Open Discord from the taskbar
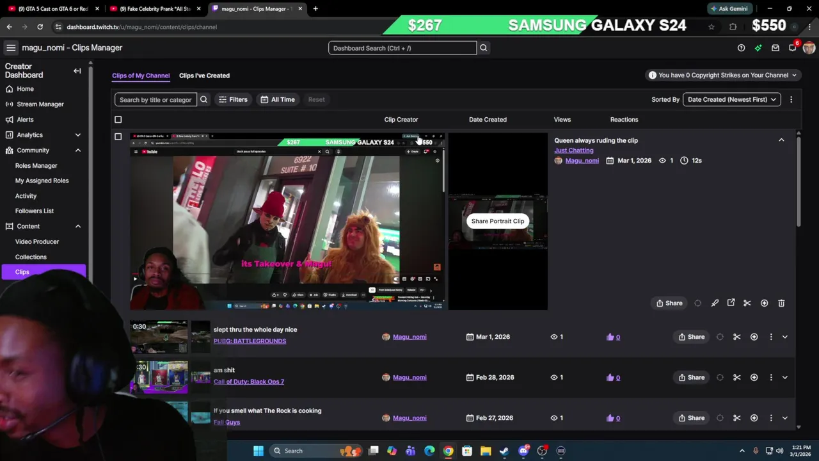The width and height of the screenshot is (819, 461). click(523, 451)
